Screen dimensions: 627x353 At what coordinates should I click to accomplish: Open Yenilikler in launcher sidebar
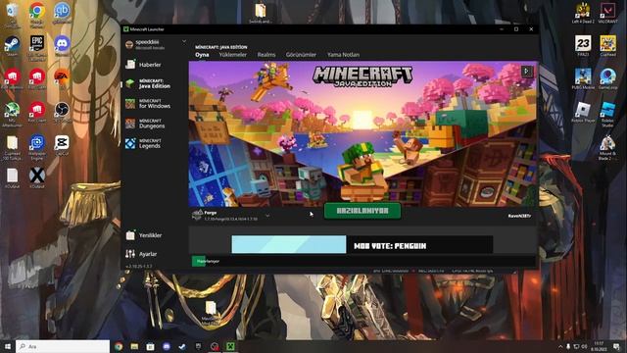[x=144, y=235]
